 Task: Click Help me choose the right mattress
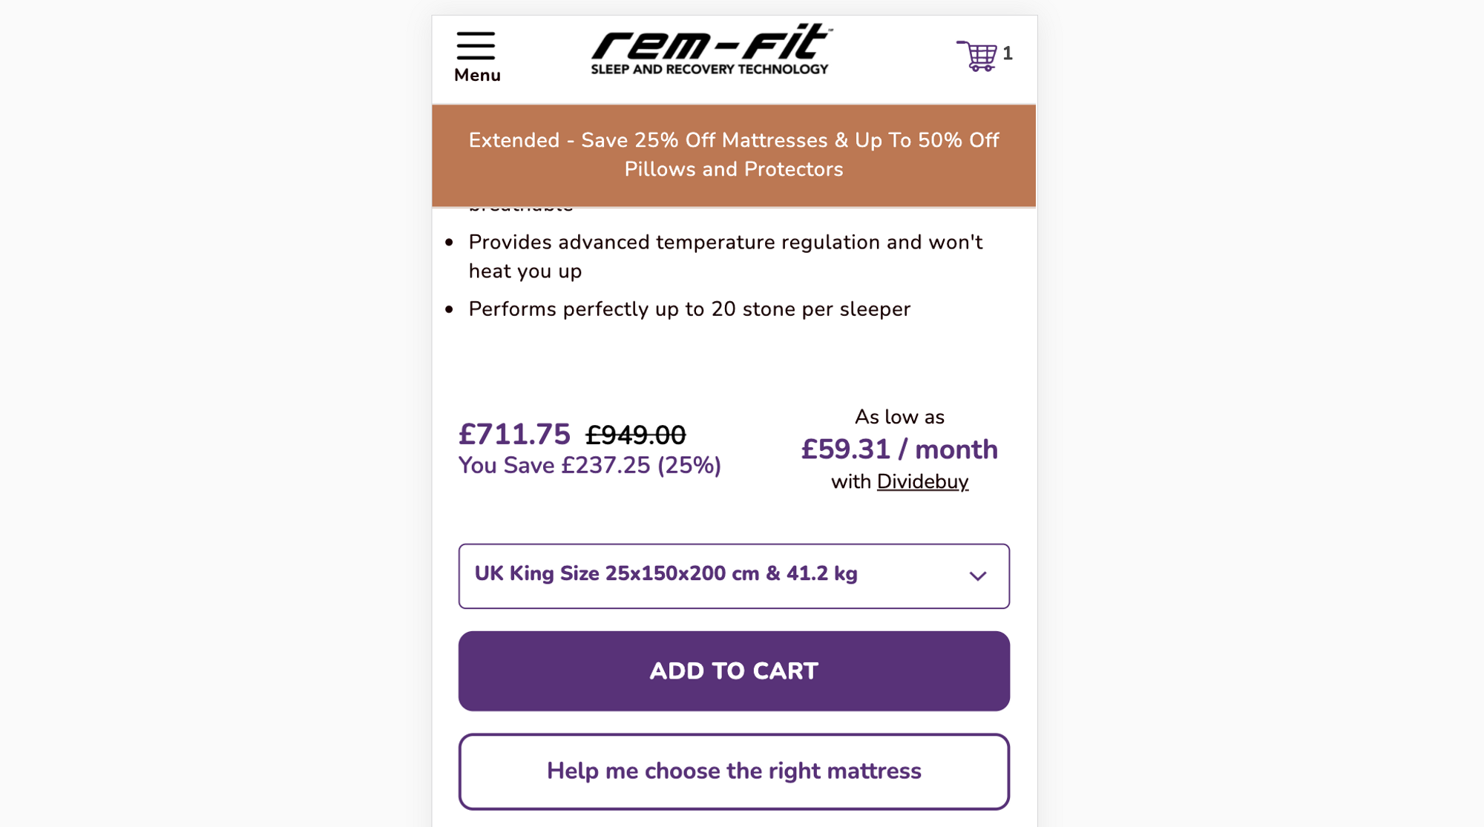(734, 771)
